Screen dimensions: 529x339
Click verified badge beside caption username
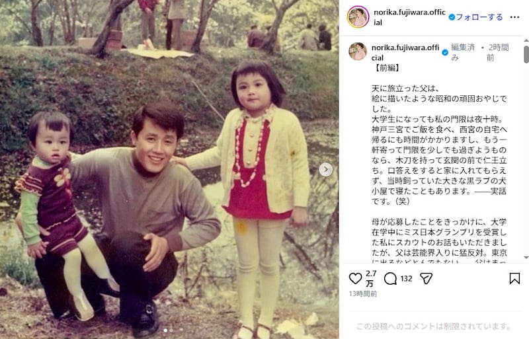click(445, 52)
